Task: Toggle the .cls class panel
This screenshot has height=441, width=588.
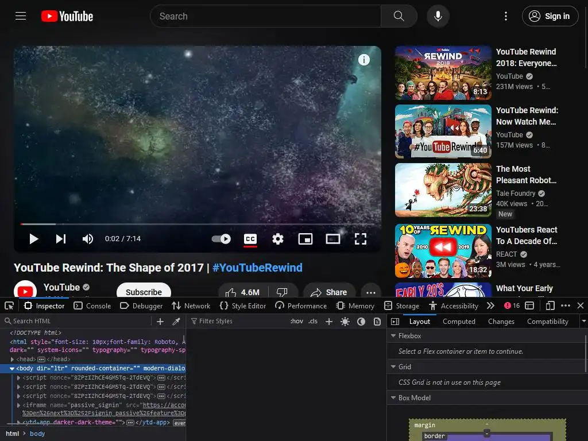Action: (x=313, y=321)
